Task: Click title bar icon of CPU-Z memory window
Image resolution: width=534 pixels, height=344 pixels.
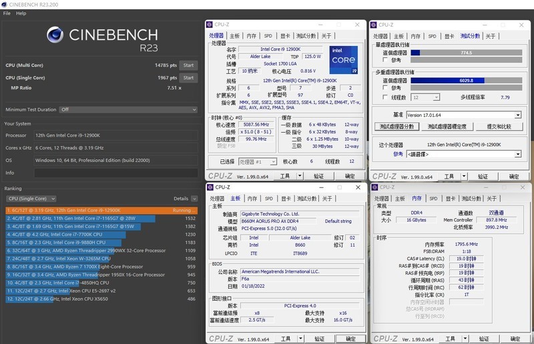Action: click(375, 189)
